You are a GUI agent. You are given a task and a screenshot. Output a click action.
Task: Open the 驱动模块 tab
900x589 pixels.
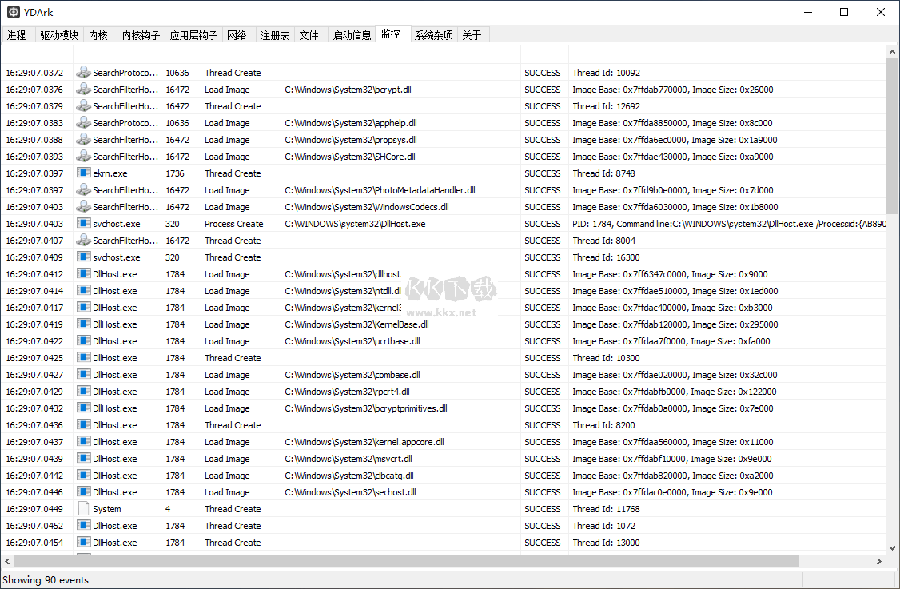coord(60,35)
